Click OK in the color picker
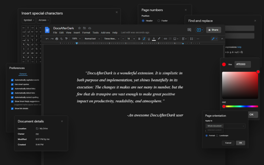The height and width of the screenshot is (165, 264). (252, 115)
